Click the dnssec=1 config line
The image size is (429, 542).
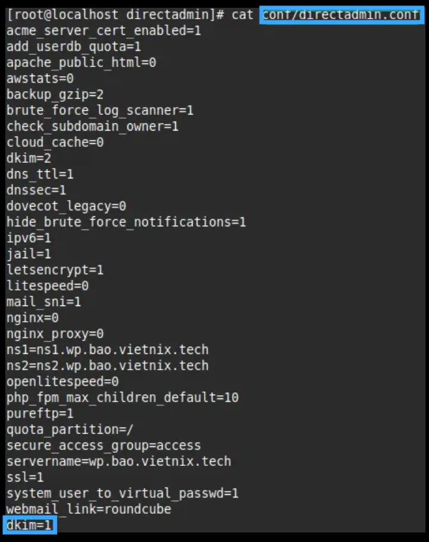[36, 190]
